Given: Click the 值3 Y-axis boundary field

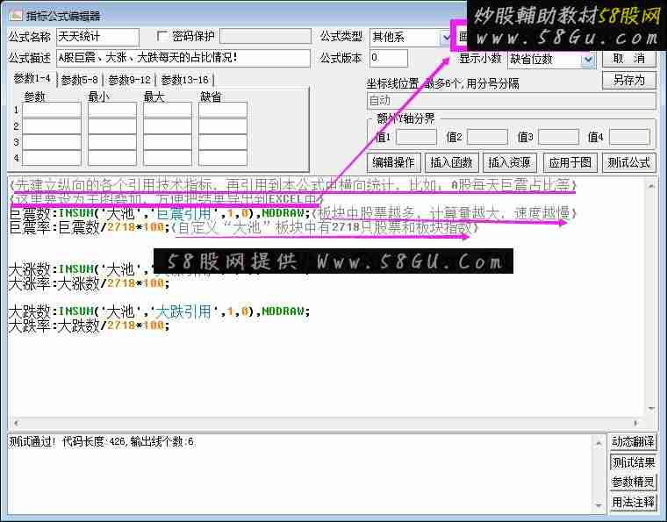Looking at the screenshot, I should click(558, 138).
